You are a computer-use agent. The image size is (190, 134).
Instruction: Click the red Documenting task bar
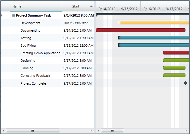click(x=140, y=30)
